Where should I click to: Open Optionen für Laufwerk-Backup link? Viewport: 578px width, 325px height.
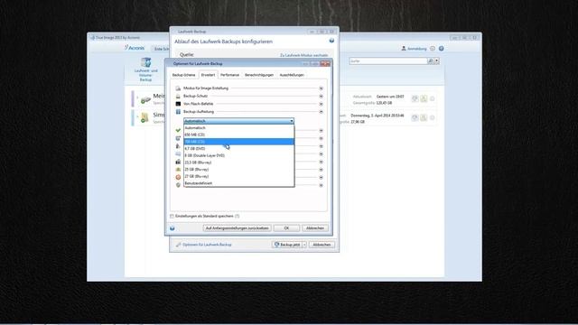tap(207, 245)
